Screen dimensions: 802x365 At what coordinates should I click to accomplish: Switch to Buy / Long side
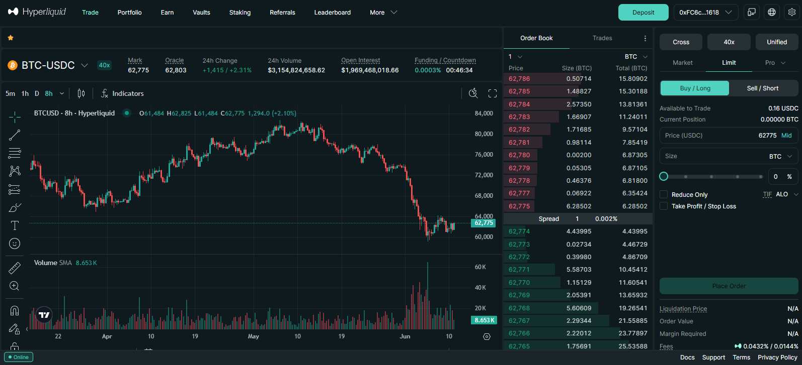click(x=695, y=88)
